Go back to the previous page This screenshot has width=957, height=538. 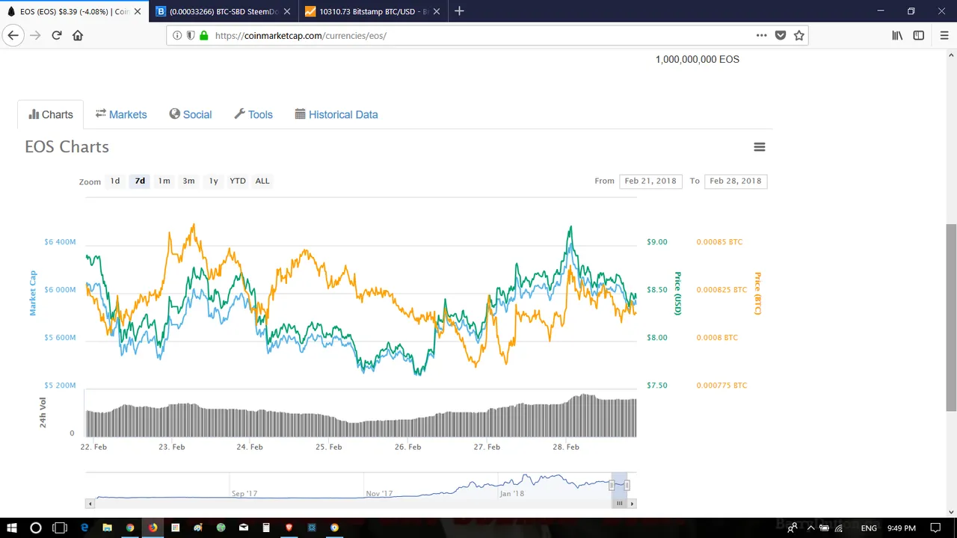click(x=13, y=35)
